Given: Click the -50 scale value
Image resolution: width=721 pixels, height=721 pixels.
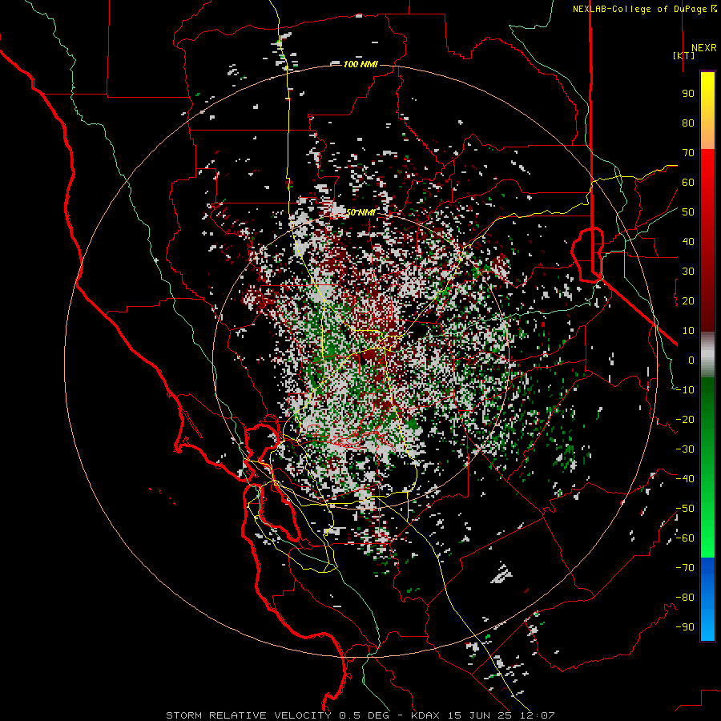Looking at the screenshot, I should [x=685, y=509].
